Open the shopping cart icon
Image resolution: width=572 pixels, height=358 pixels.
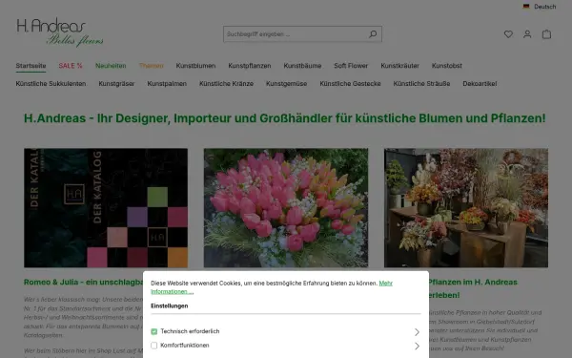[546, 34]
